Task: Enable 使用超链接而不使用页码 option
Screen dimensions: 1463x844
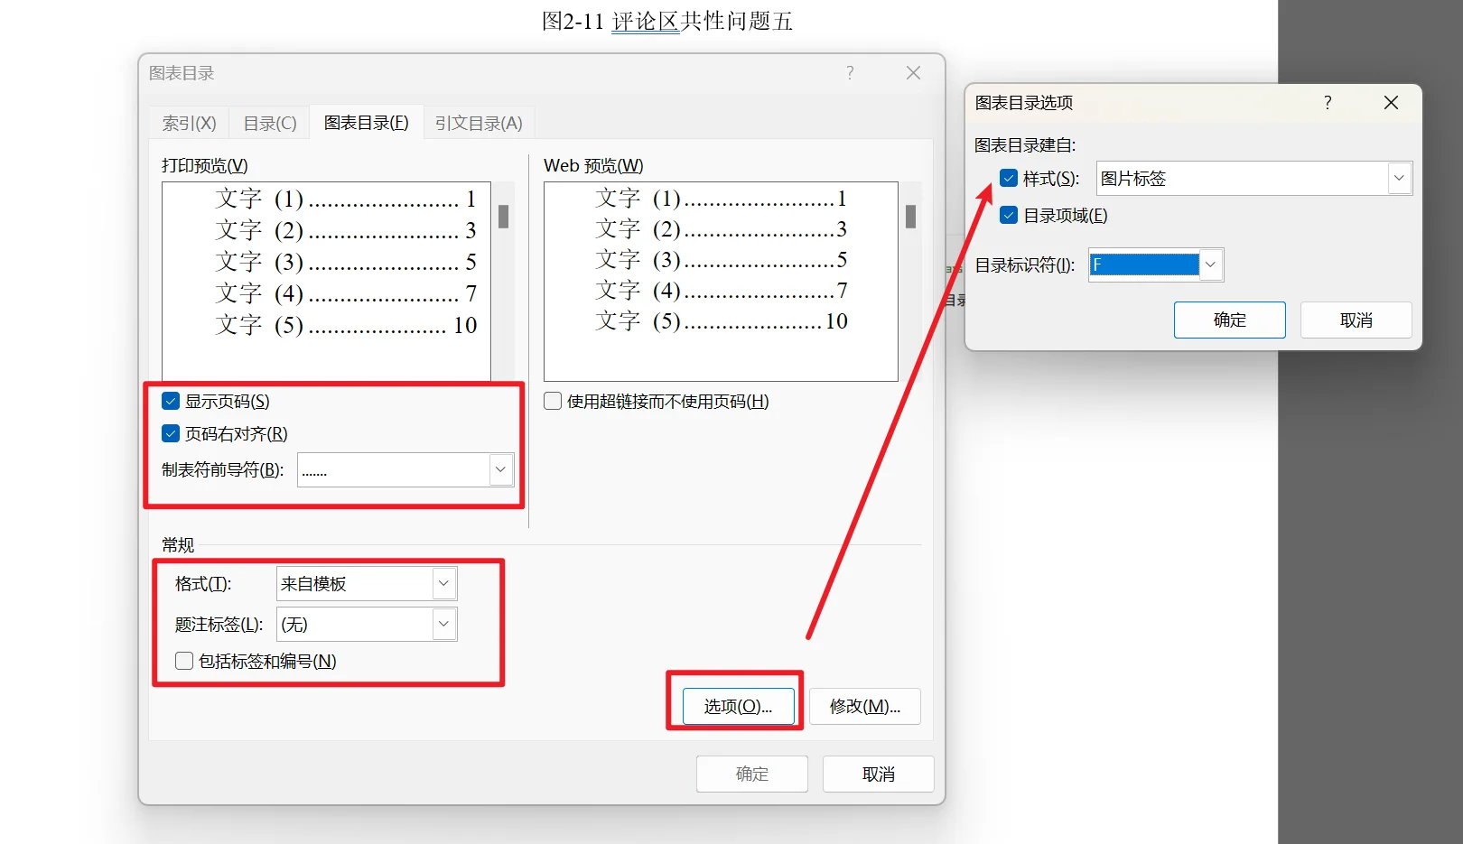Action: (552, 401)
